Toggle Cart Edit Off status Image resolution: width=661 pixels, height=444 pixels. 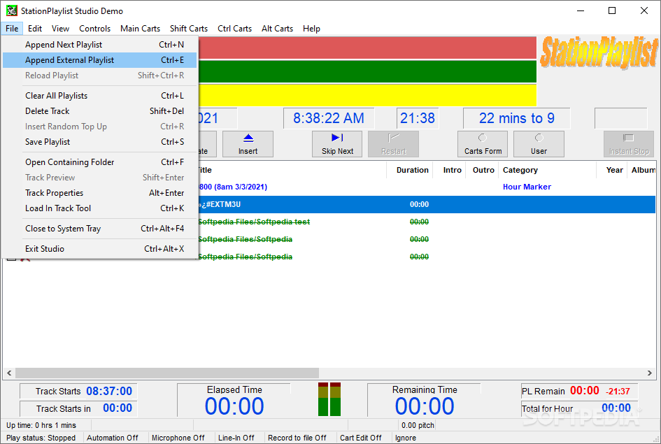pyautogui.click(x=360, y=438)
